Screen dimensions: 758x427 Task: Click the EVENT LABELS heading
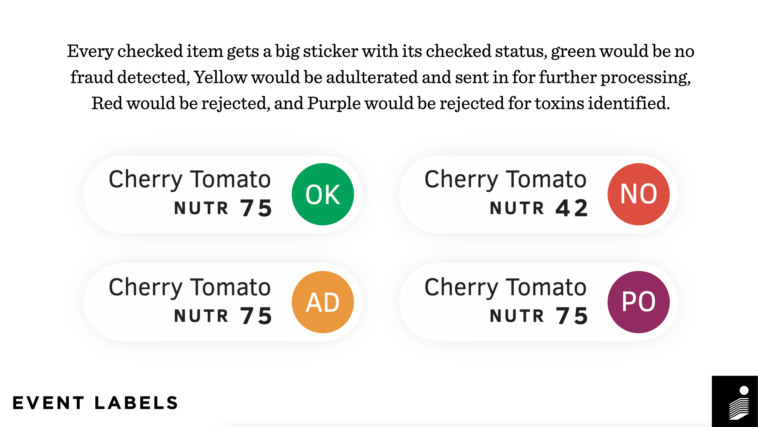(95, 403)
